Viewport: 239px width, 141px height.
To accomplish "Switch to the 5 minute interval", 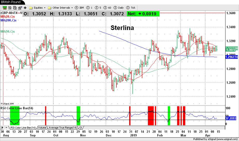I will [98, 8].
